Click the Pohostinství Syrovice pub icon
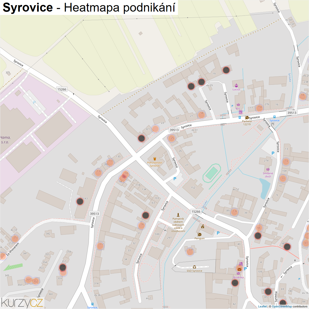Screen dimensions: 309x309 [154, 159]
